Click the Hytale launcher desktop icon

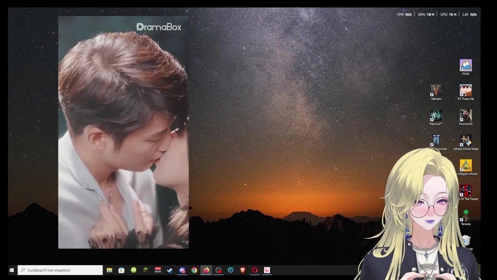click(x=436, y=143)
